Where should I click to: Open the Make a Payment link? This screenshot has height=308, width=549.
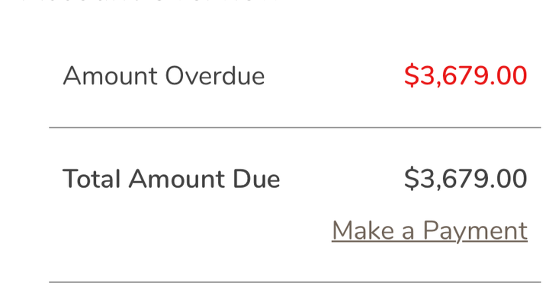(x=429, y=231)
